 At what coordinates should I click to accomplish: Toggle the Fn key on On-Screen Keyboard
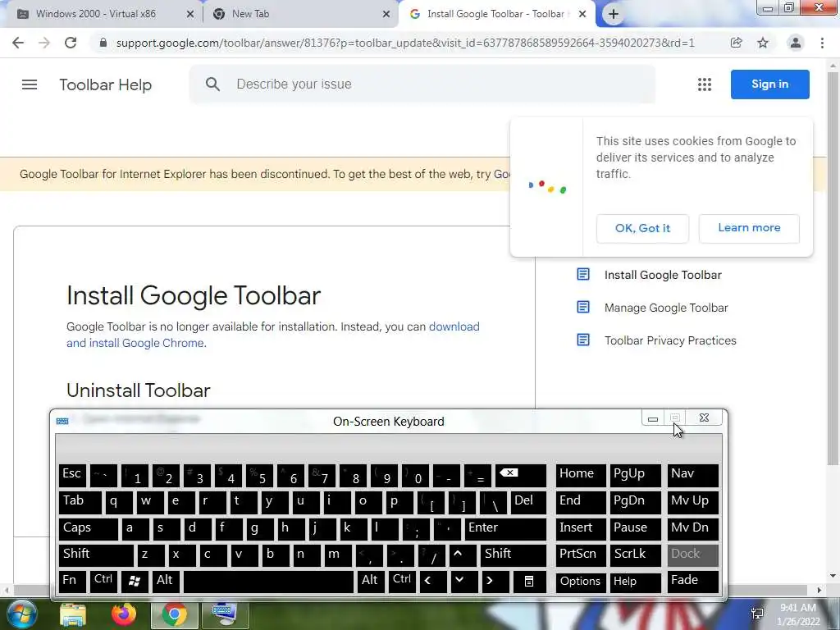click(72, 582)
